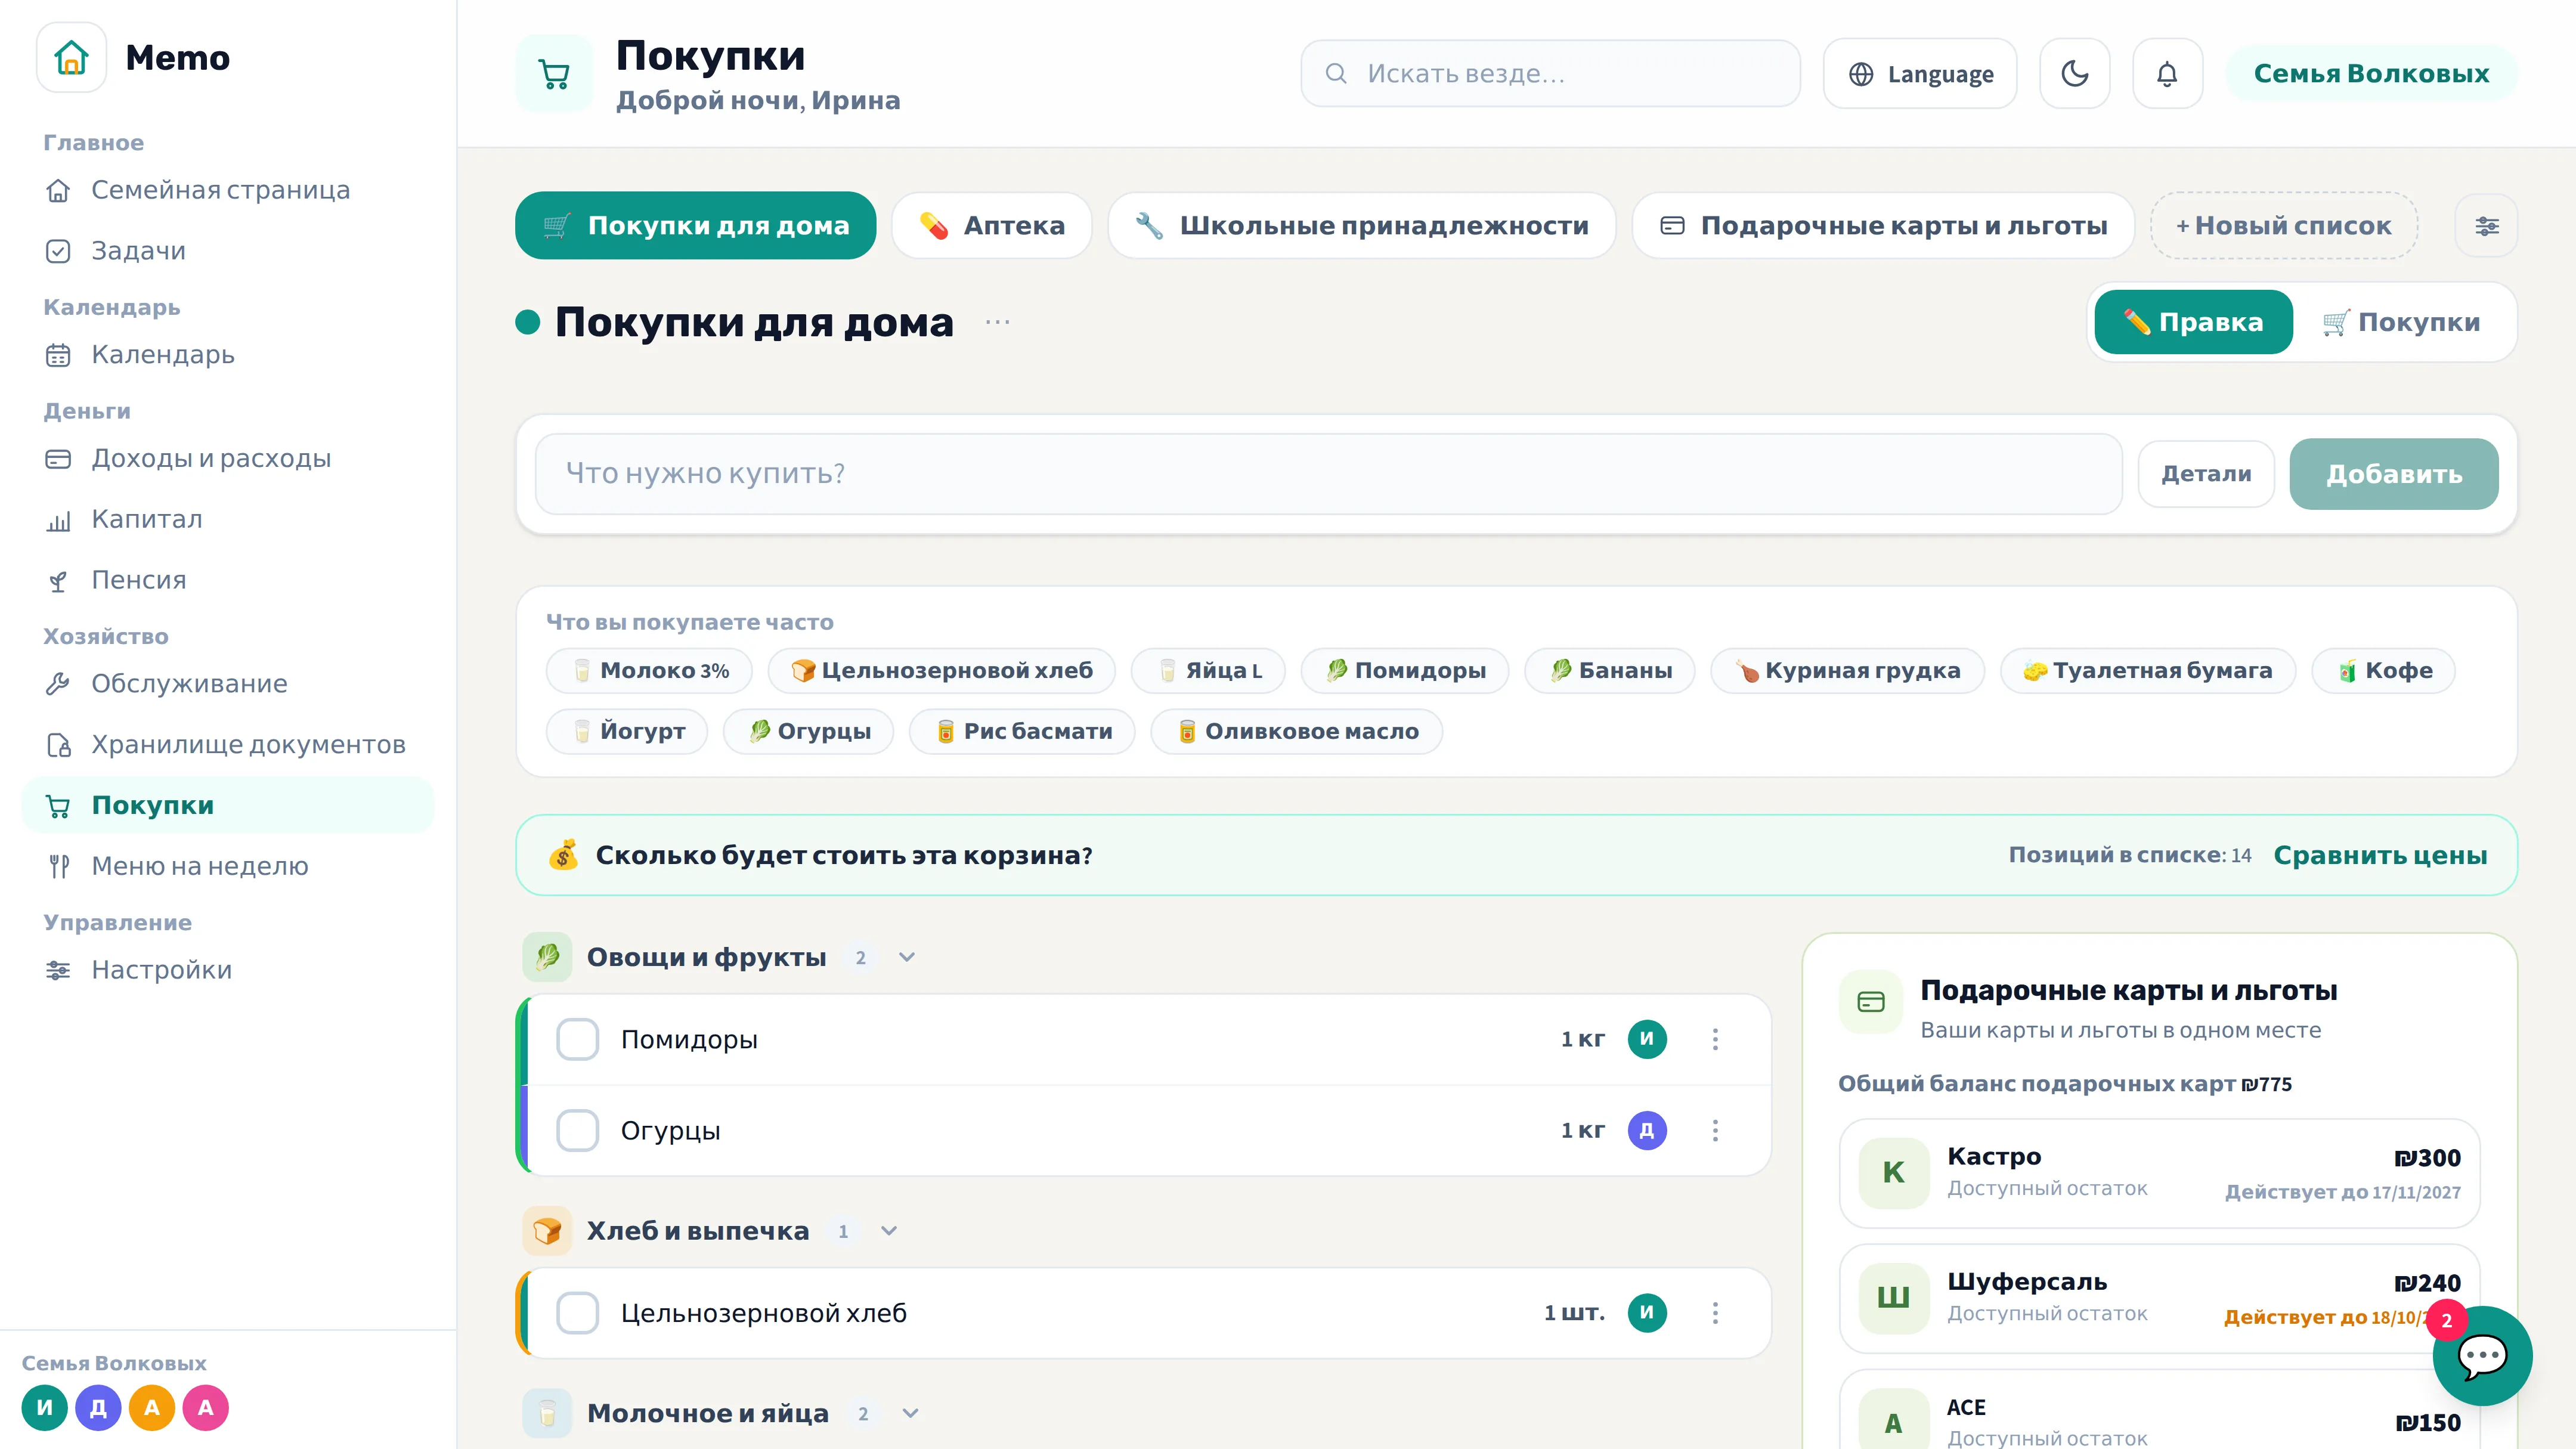This screenshot has height=1449, width=2576.
Task: Click the gift cards panel card icon
Action: tap(1870, 1001)
